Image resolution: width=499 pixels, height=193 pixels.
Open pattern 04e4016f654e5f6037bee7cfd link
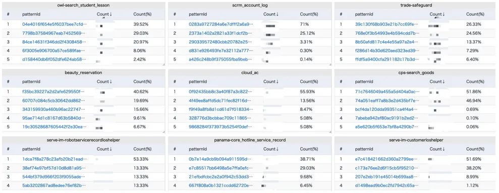pos(54,24)
